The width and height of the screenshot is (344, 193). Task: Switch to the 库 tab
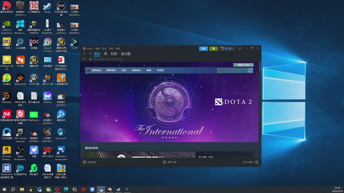pyautogui.click(x=105, y=54)
